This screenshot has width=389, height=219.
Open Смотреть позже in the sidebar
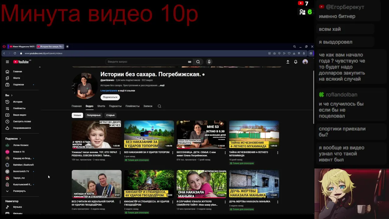click(x=21, y=121)
